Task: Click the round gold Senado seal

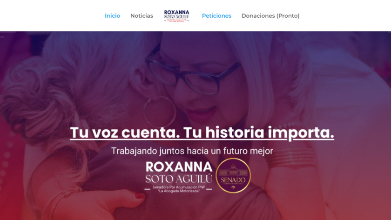Action: pyautogui.click(x=233, y=176)
